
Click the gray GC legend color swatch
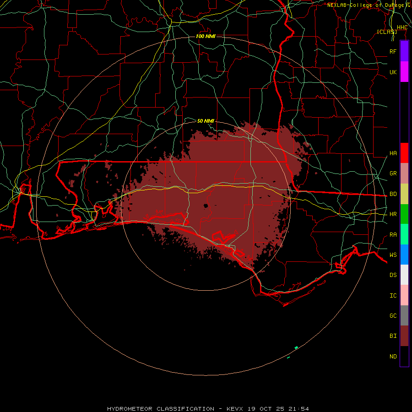pos(404,315)
